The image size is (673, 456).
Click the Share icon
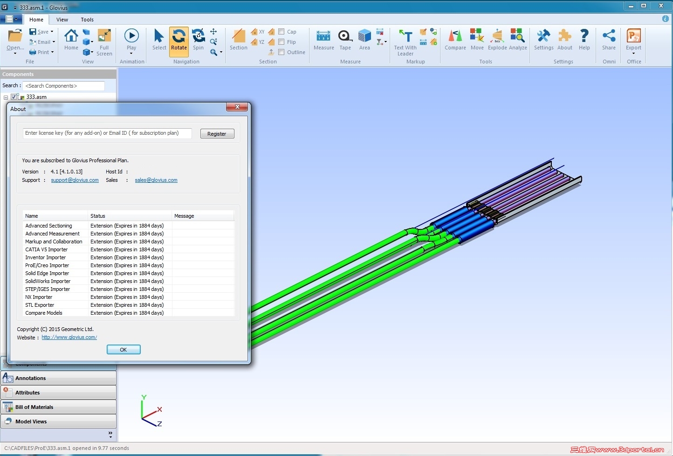point(609,36)
